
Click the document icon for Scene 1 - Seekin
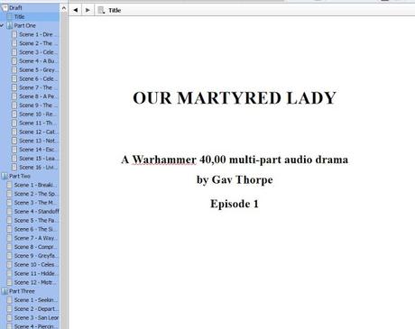[10, 300]
